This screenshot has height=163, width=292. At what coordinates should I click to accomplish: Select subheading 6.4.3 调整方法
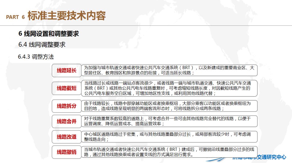(x=36, y=57)
